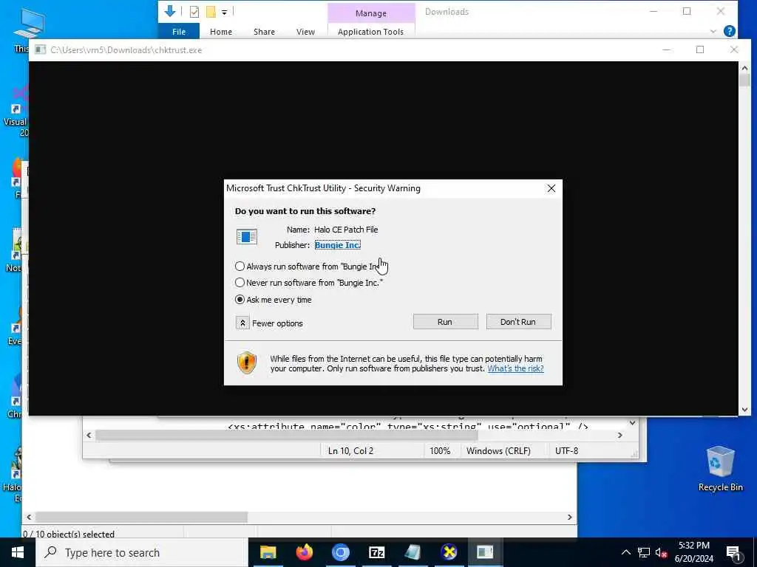Open Customize Quick Access Toolbar dropdown

click(224, 12)
